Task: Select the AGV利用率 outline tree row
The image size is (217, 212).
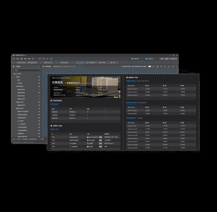Action: tap(26, 121)
